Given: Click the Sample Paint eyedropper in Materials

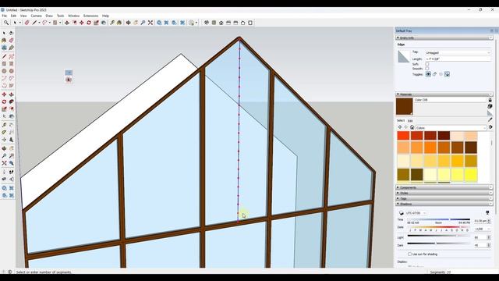Looking at the screenshot, I should tap(490, 119).
